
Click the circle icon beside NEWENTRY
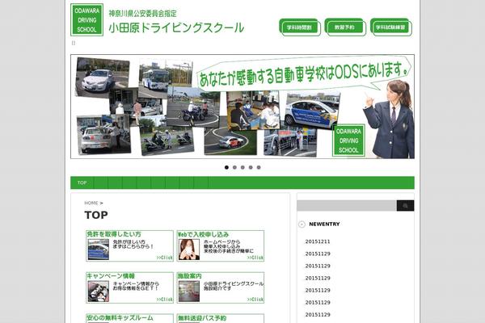point(302,224)
